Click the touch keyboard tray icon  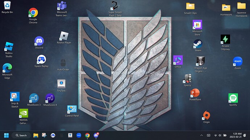pyautogui.click(x=208, y=135)
